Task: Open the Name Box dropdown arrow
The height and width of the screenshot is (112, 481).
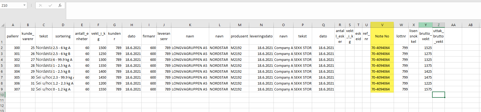Action: click(x=24, y=5)
